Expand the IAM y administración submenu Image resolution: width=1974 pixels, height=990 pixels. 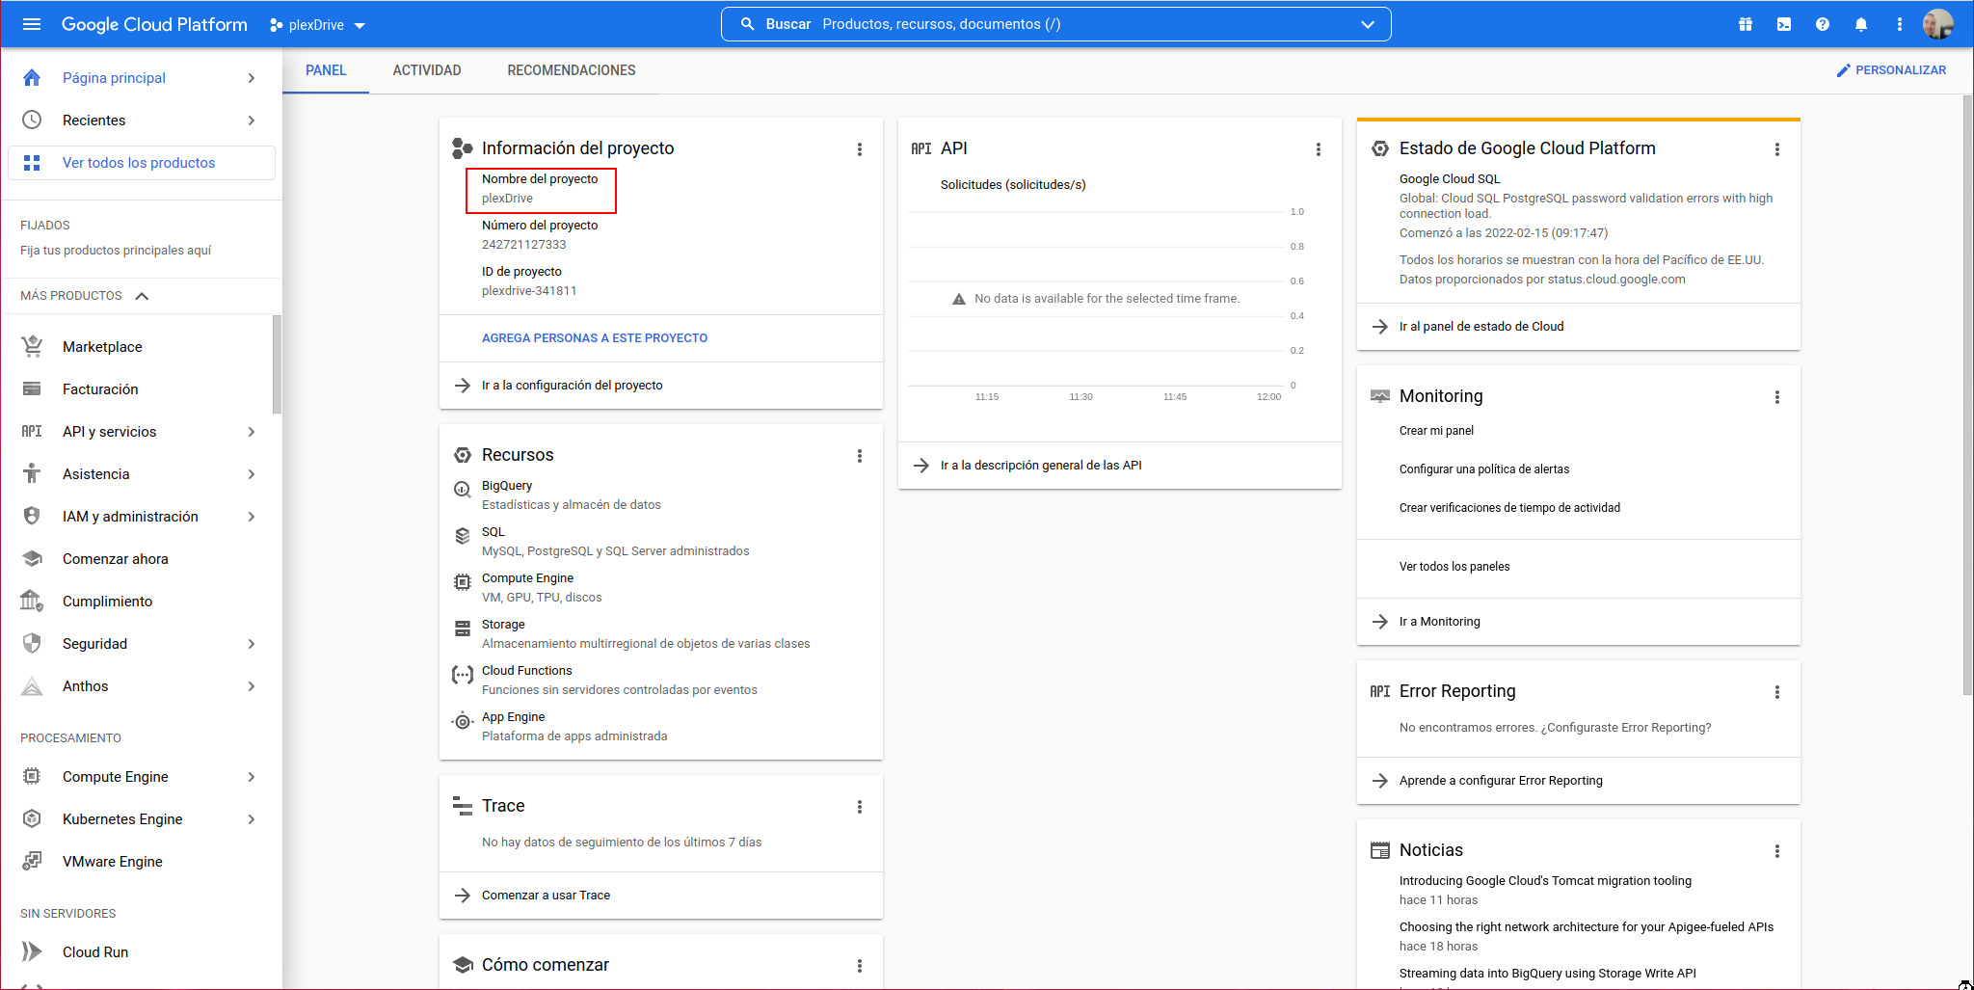point(251,517)
